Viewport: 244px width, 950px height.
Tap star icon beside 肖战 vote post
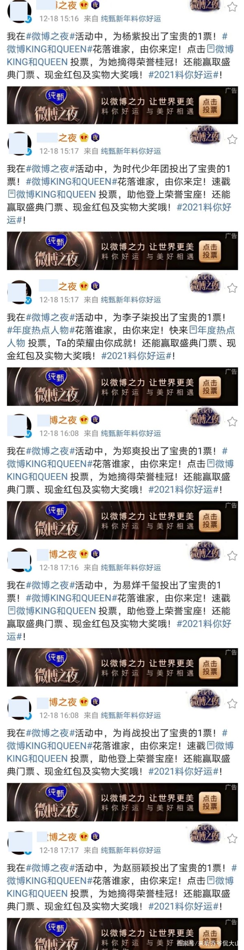[x=232, y=703]
